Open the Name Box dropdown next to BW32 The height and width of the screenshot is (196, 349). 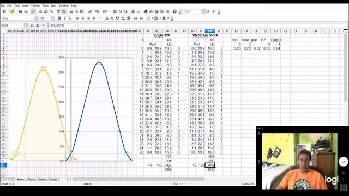[x=26, y=26]
